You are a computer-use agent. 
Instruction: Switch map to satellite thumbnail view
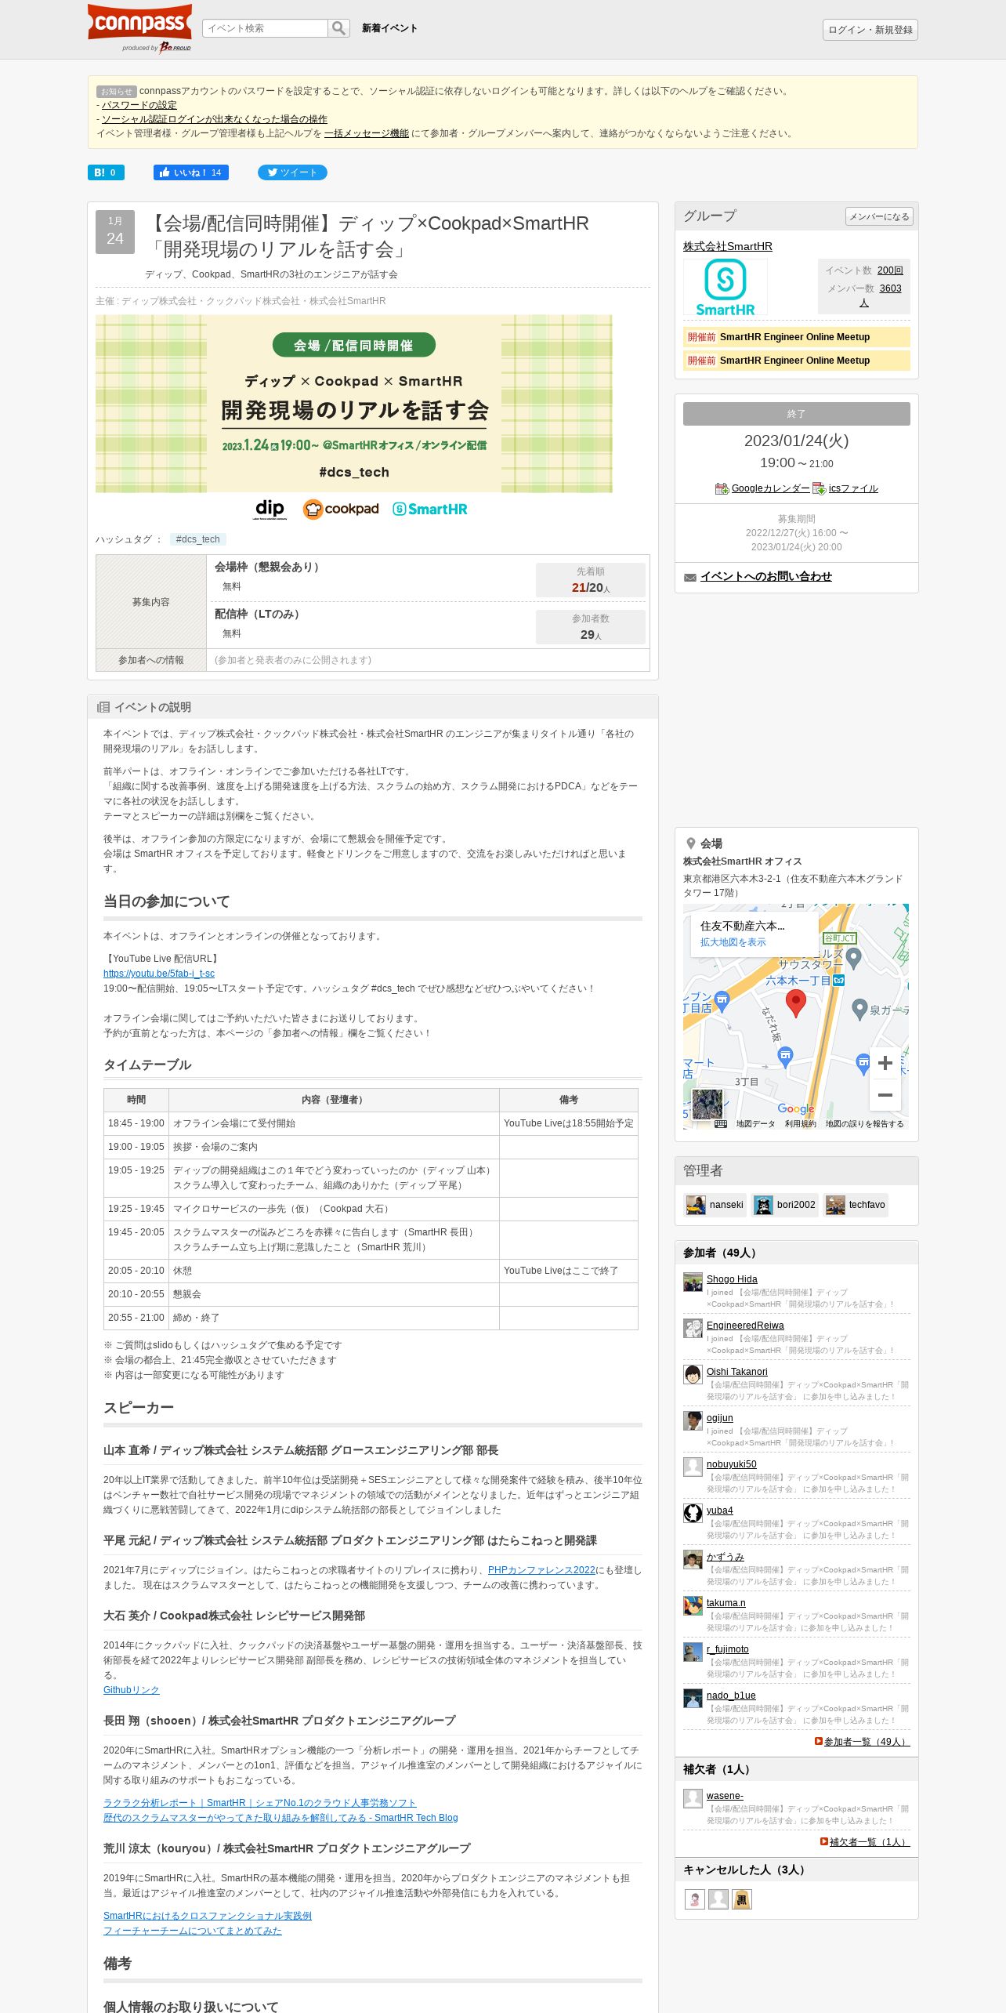[707, 1104]
